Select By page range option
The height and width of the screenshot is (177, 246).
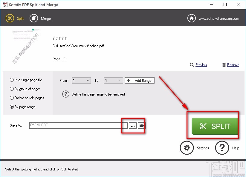23,107
